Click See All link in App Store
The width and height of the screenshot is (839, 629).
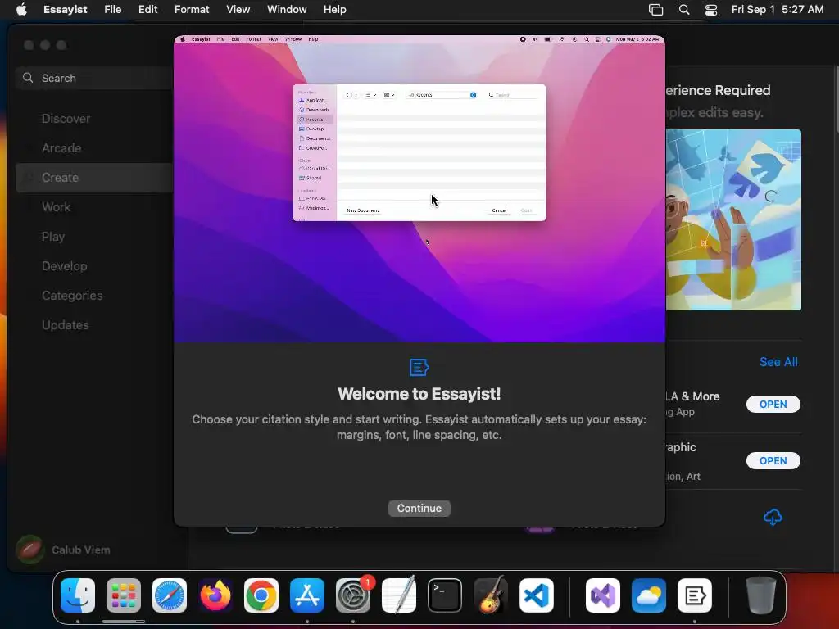(778, 362)
